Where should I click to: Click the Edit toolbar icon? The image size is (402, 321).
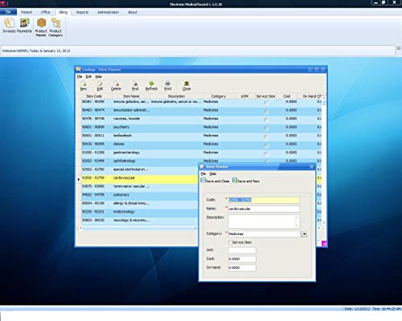[100, 86]
